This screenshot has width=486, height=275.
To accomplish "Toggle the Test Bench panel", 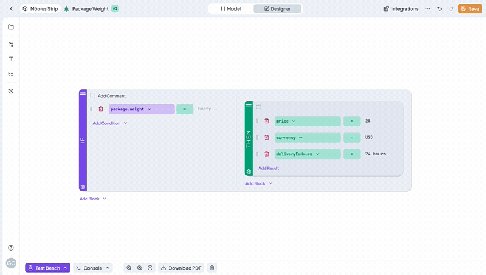I will click(x=47, y=268).
